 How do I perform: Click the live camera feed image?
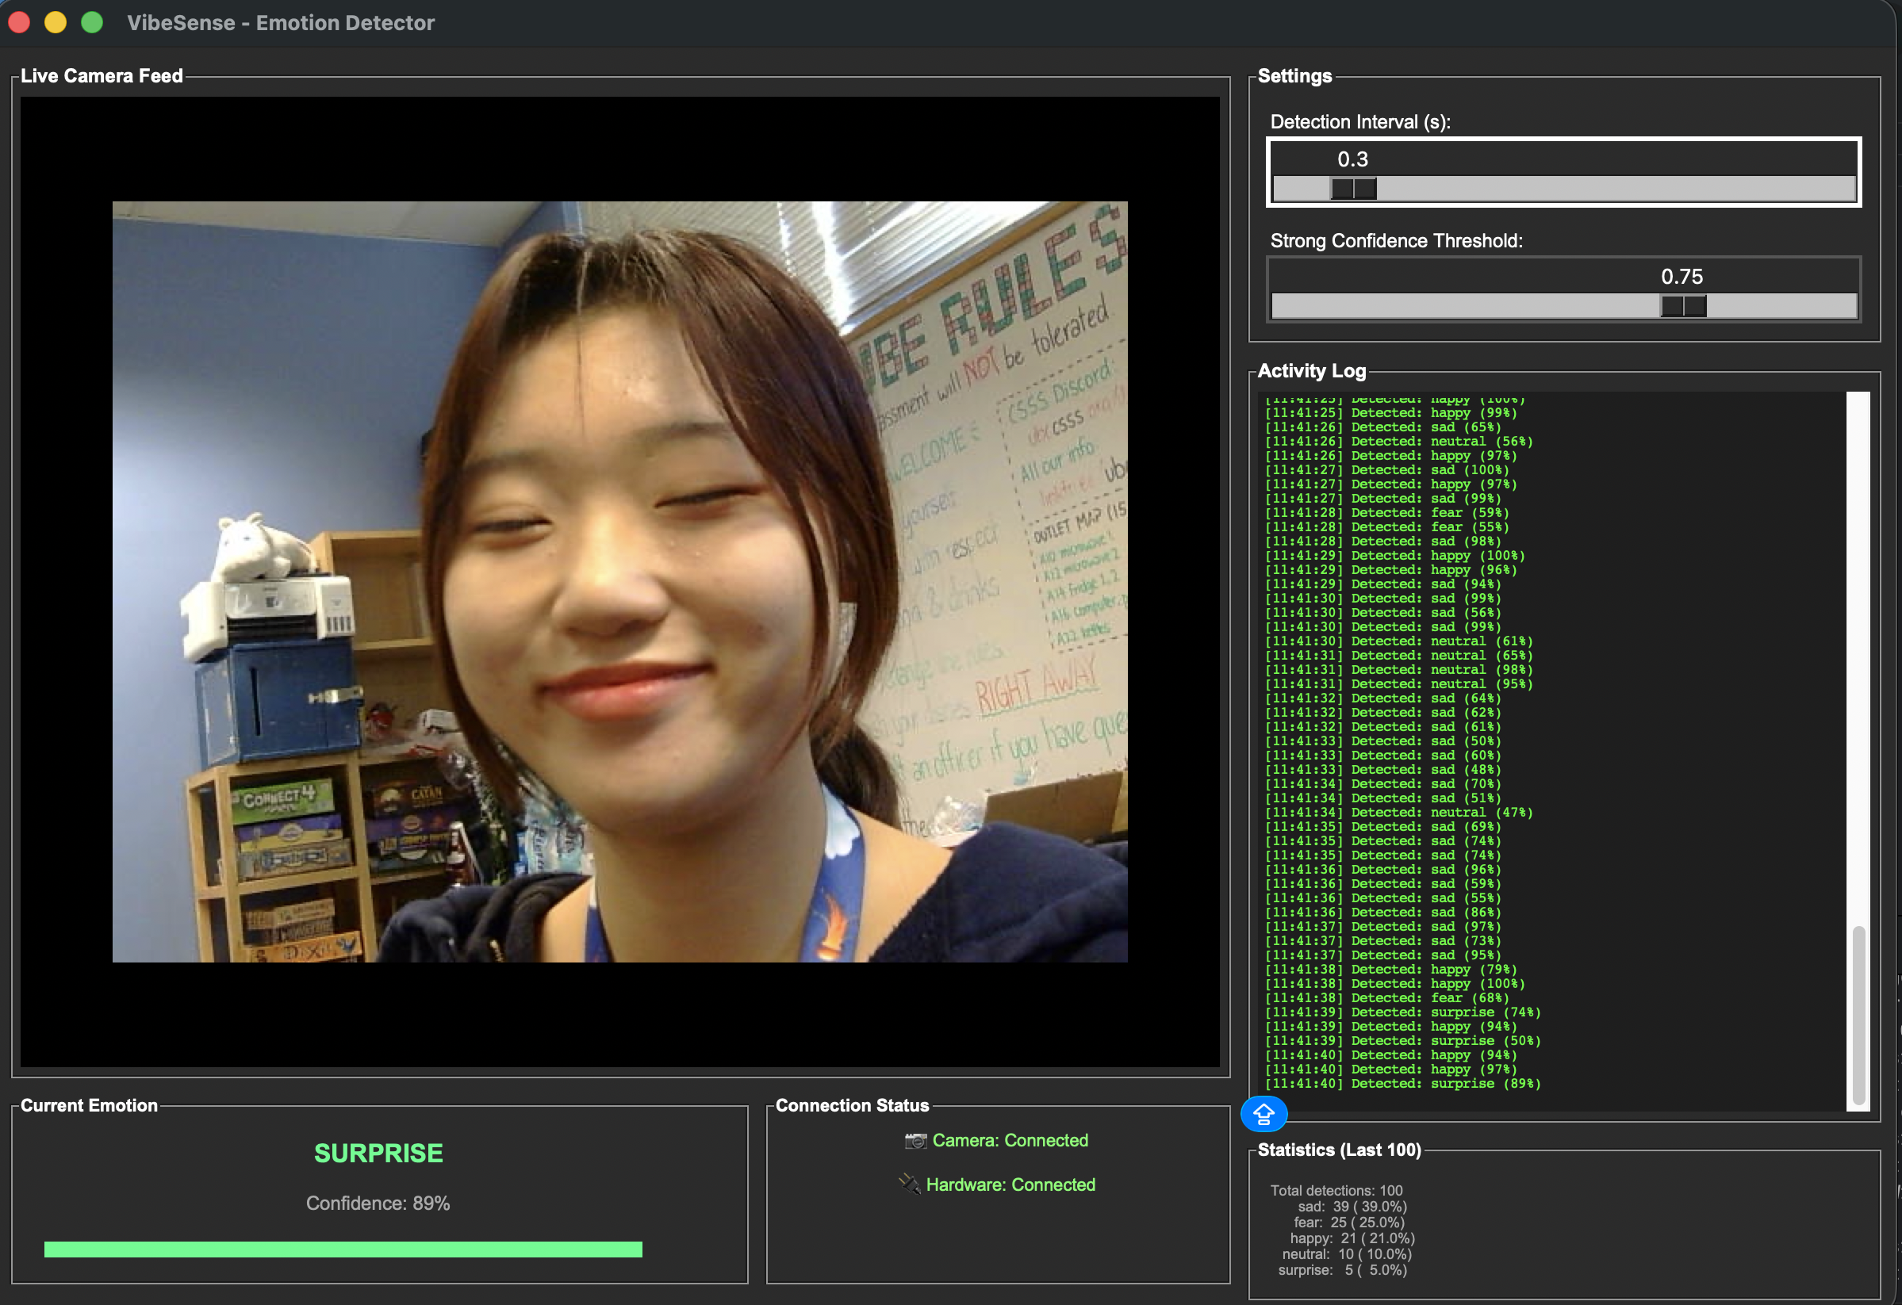tap(619, 581)
